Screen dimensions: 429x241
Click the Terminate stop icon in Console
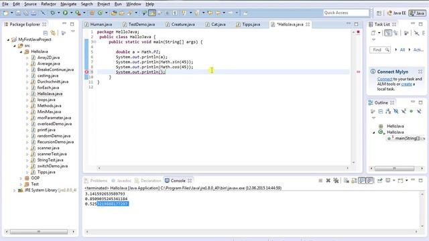320,181
